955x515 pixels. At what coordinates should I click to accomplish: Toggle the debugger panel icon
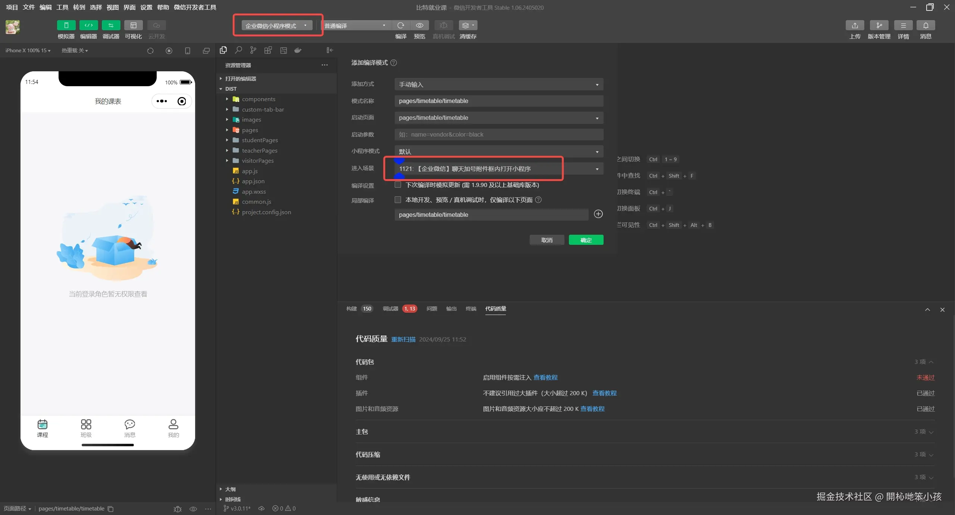coord(111,25)
